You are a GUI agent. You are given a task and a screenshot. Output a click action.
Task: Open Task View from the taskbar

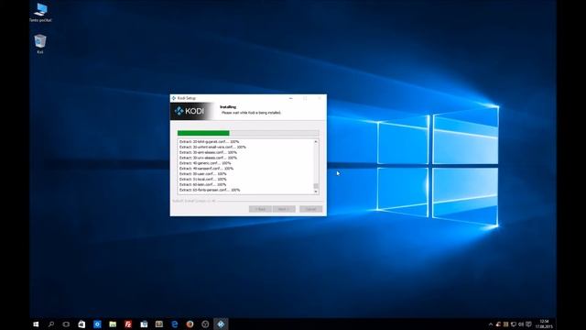[66, 324]
